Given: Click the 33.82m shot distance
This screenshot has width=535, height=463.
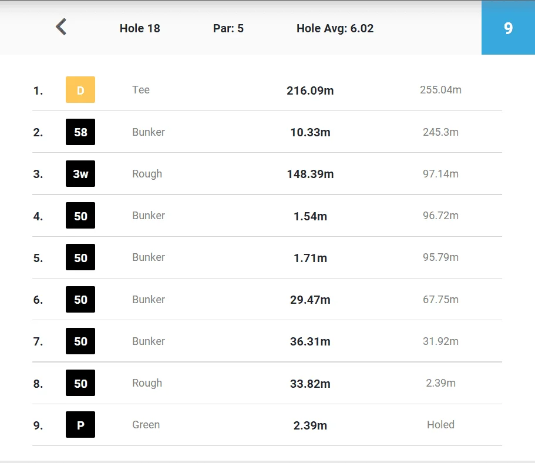Looking at the screenshot, I should pos(310,384).
